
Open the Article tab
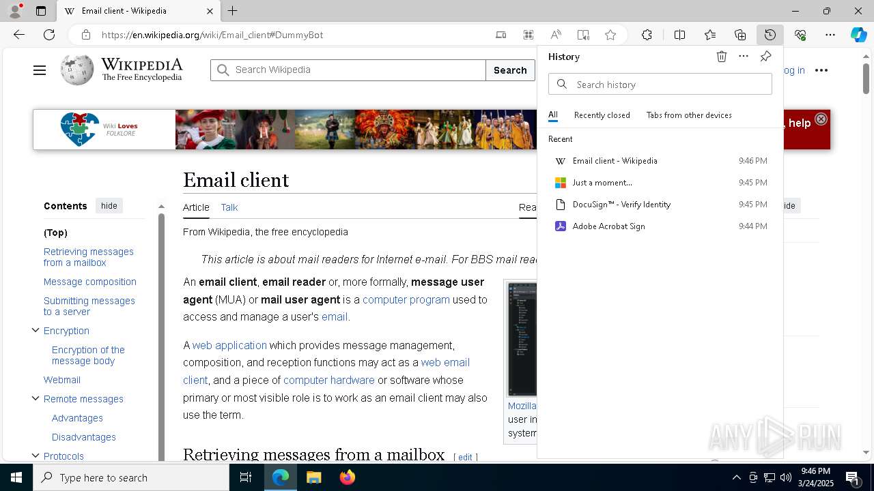(x=196, y=207)
